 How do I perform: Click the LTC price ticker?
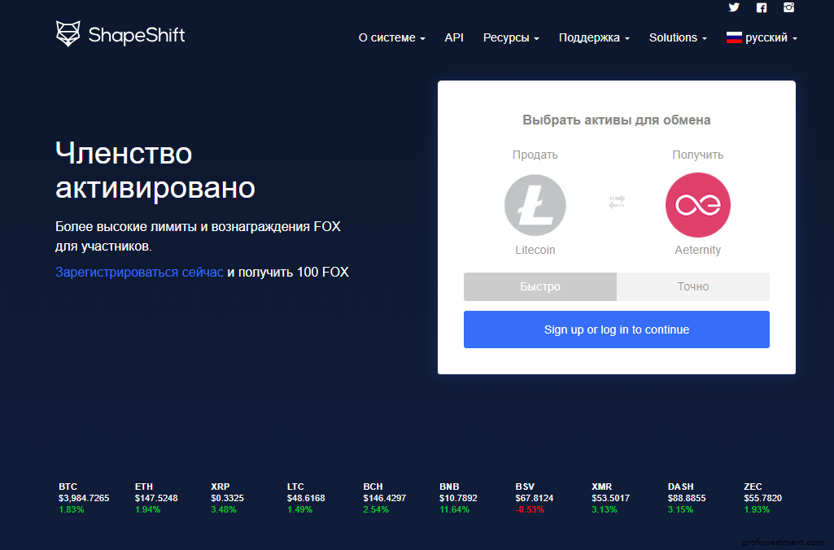tap(306, 498)
